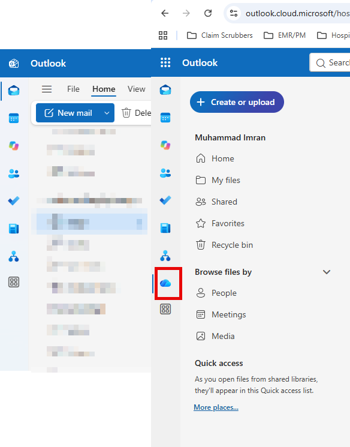Open People icon in browser Outlook sidebar
The width and height of the screenshot is (350, 447).
(165, 173)
